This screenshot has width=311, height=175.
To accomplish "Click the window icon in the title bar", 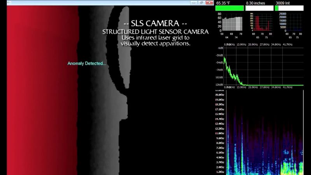I will [9, 2].
